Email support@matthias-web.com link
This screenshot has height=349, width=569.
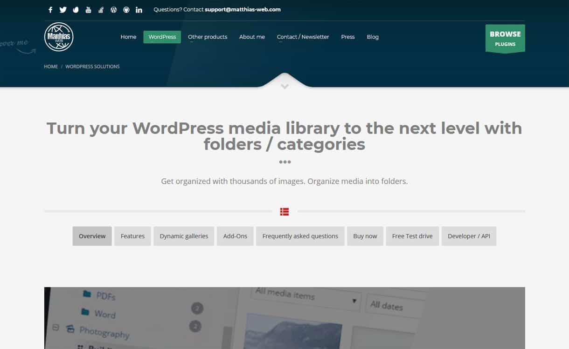pyautogui.click(x=243, y=9)
